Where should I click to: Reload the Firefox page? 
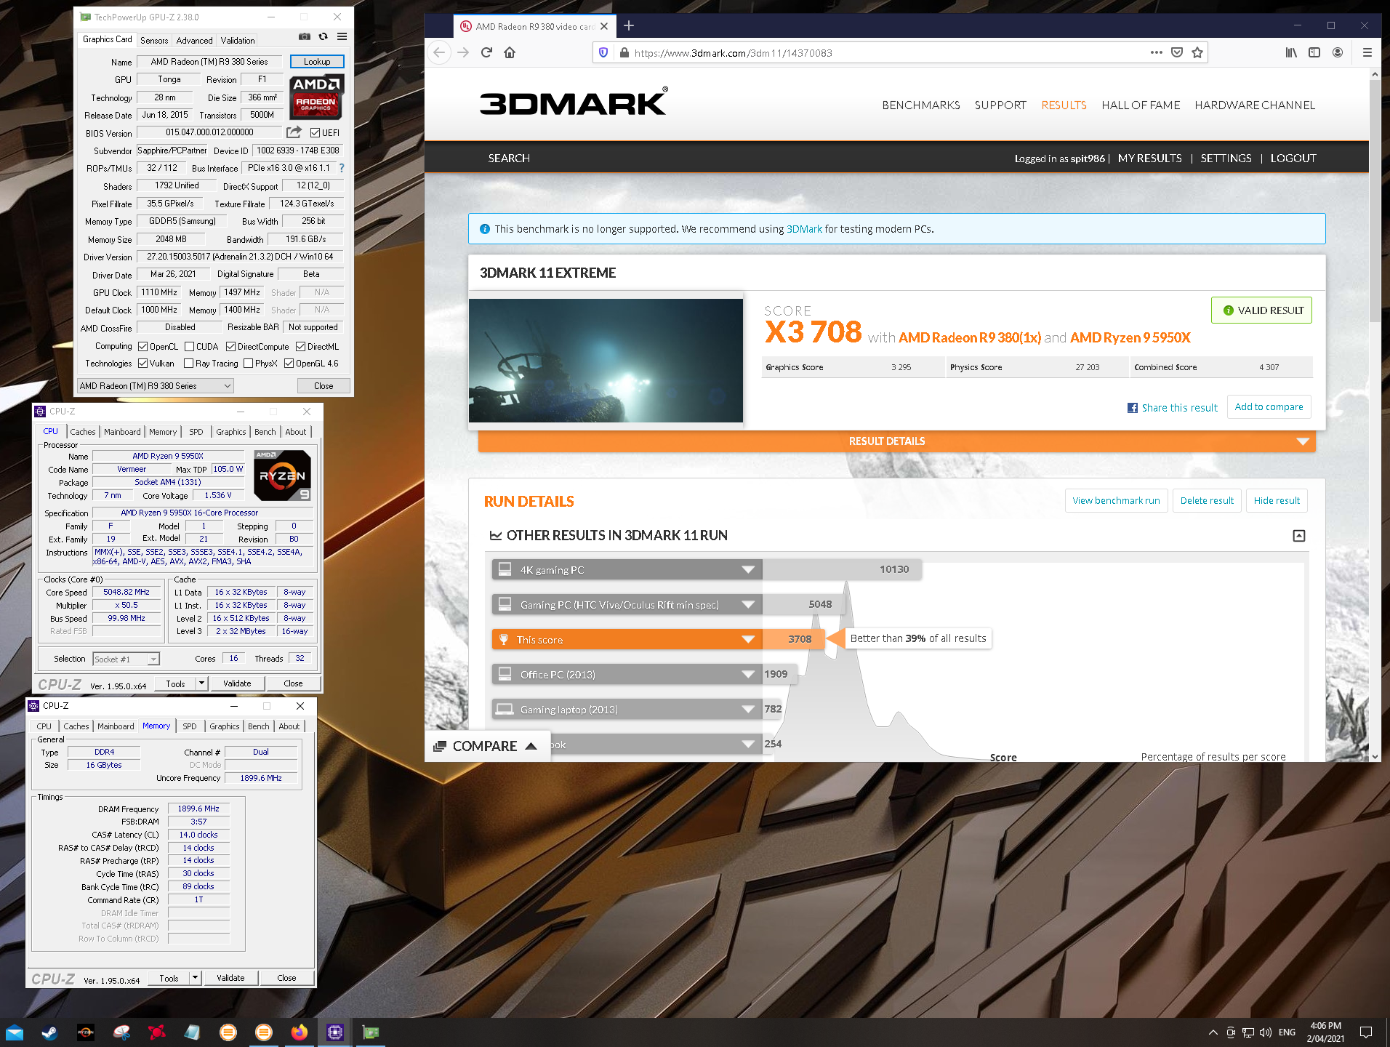[x=486, y=52]
